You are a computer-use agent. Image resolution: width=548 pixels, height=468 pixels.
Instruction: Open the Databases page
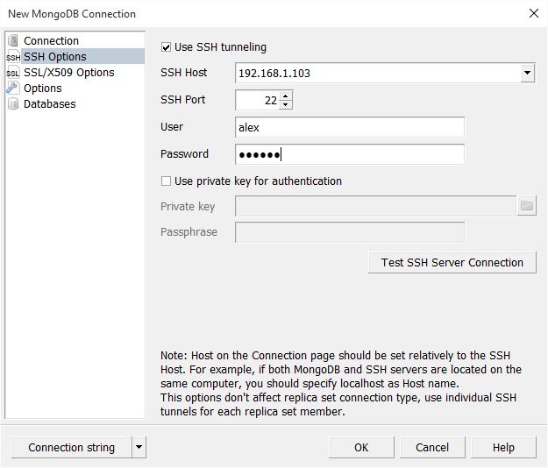click(x=50, y=103)
